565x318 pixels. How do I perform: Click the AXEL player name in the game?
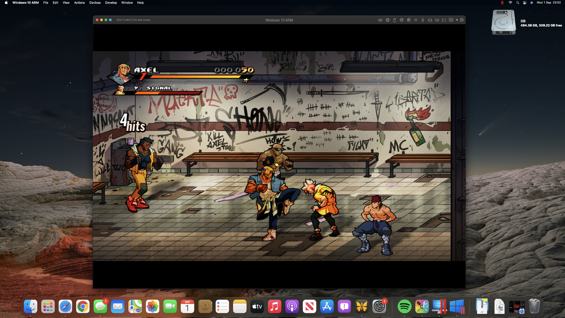tap(146, 70)
